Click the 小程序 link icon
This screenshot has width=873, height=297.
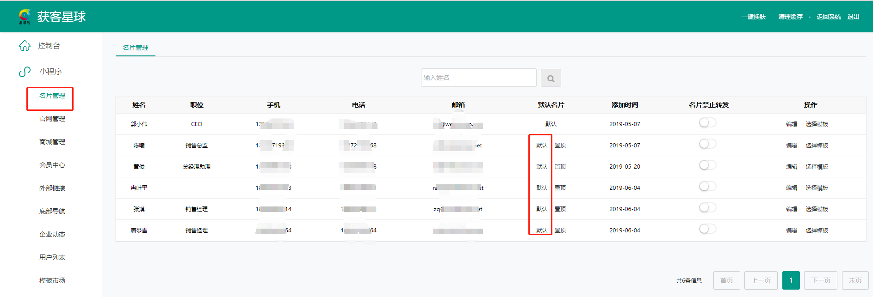pos(25,72)
